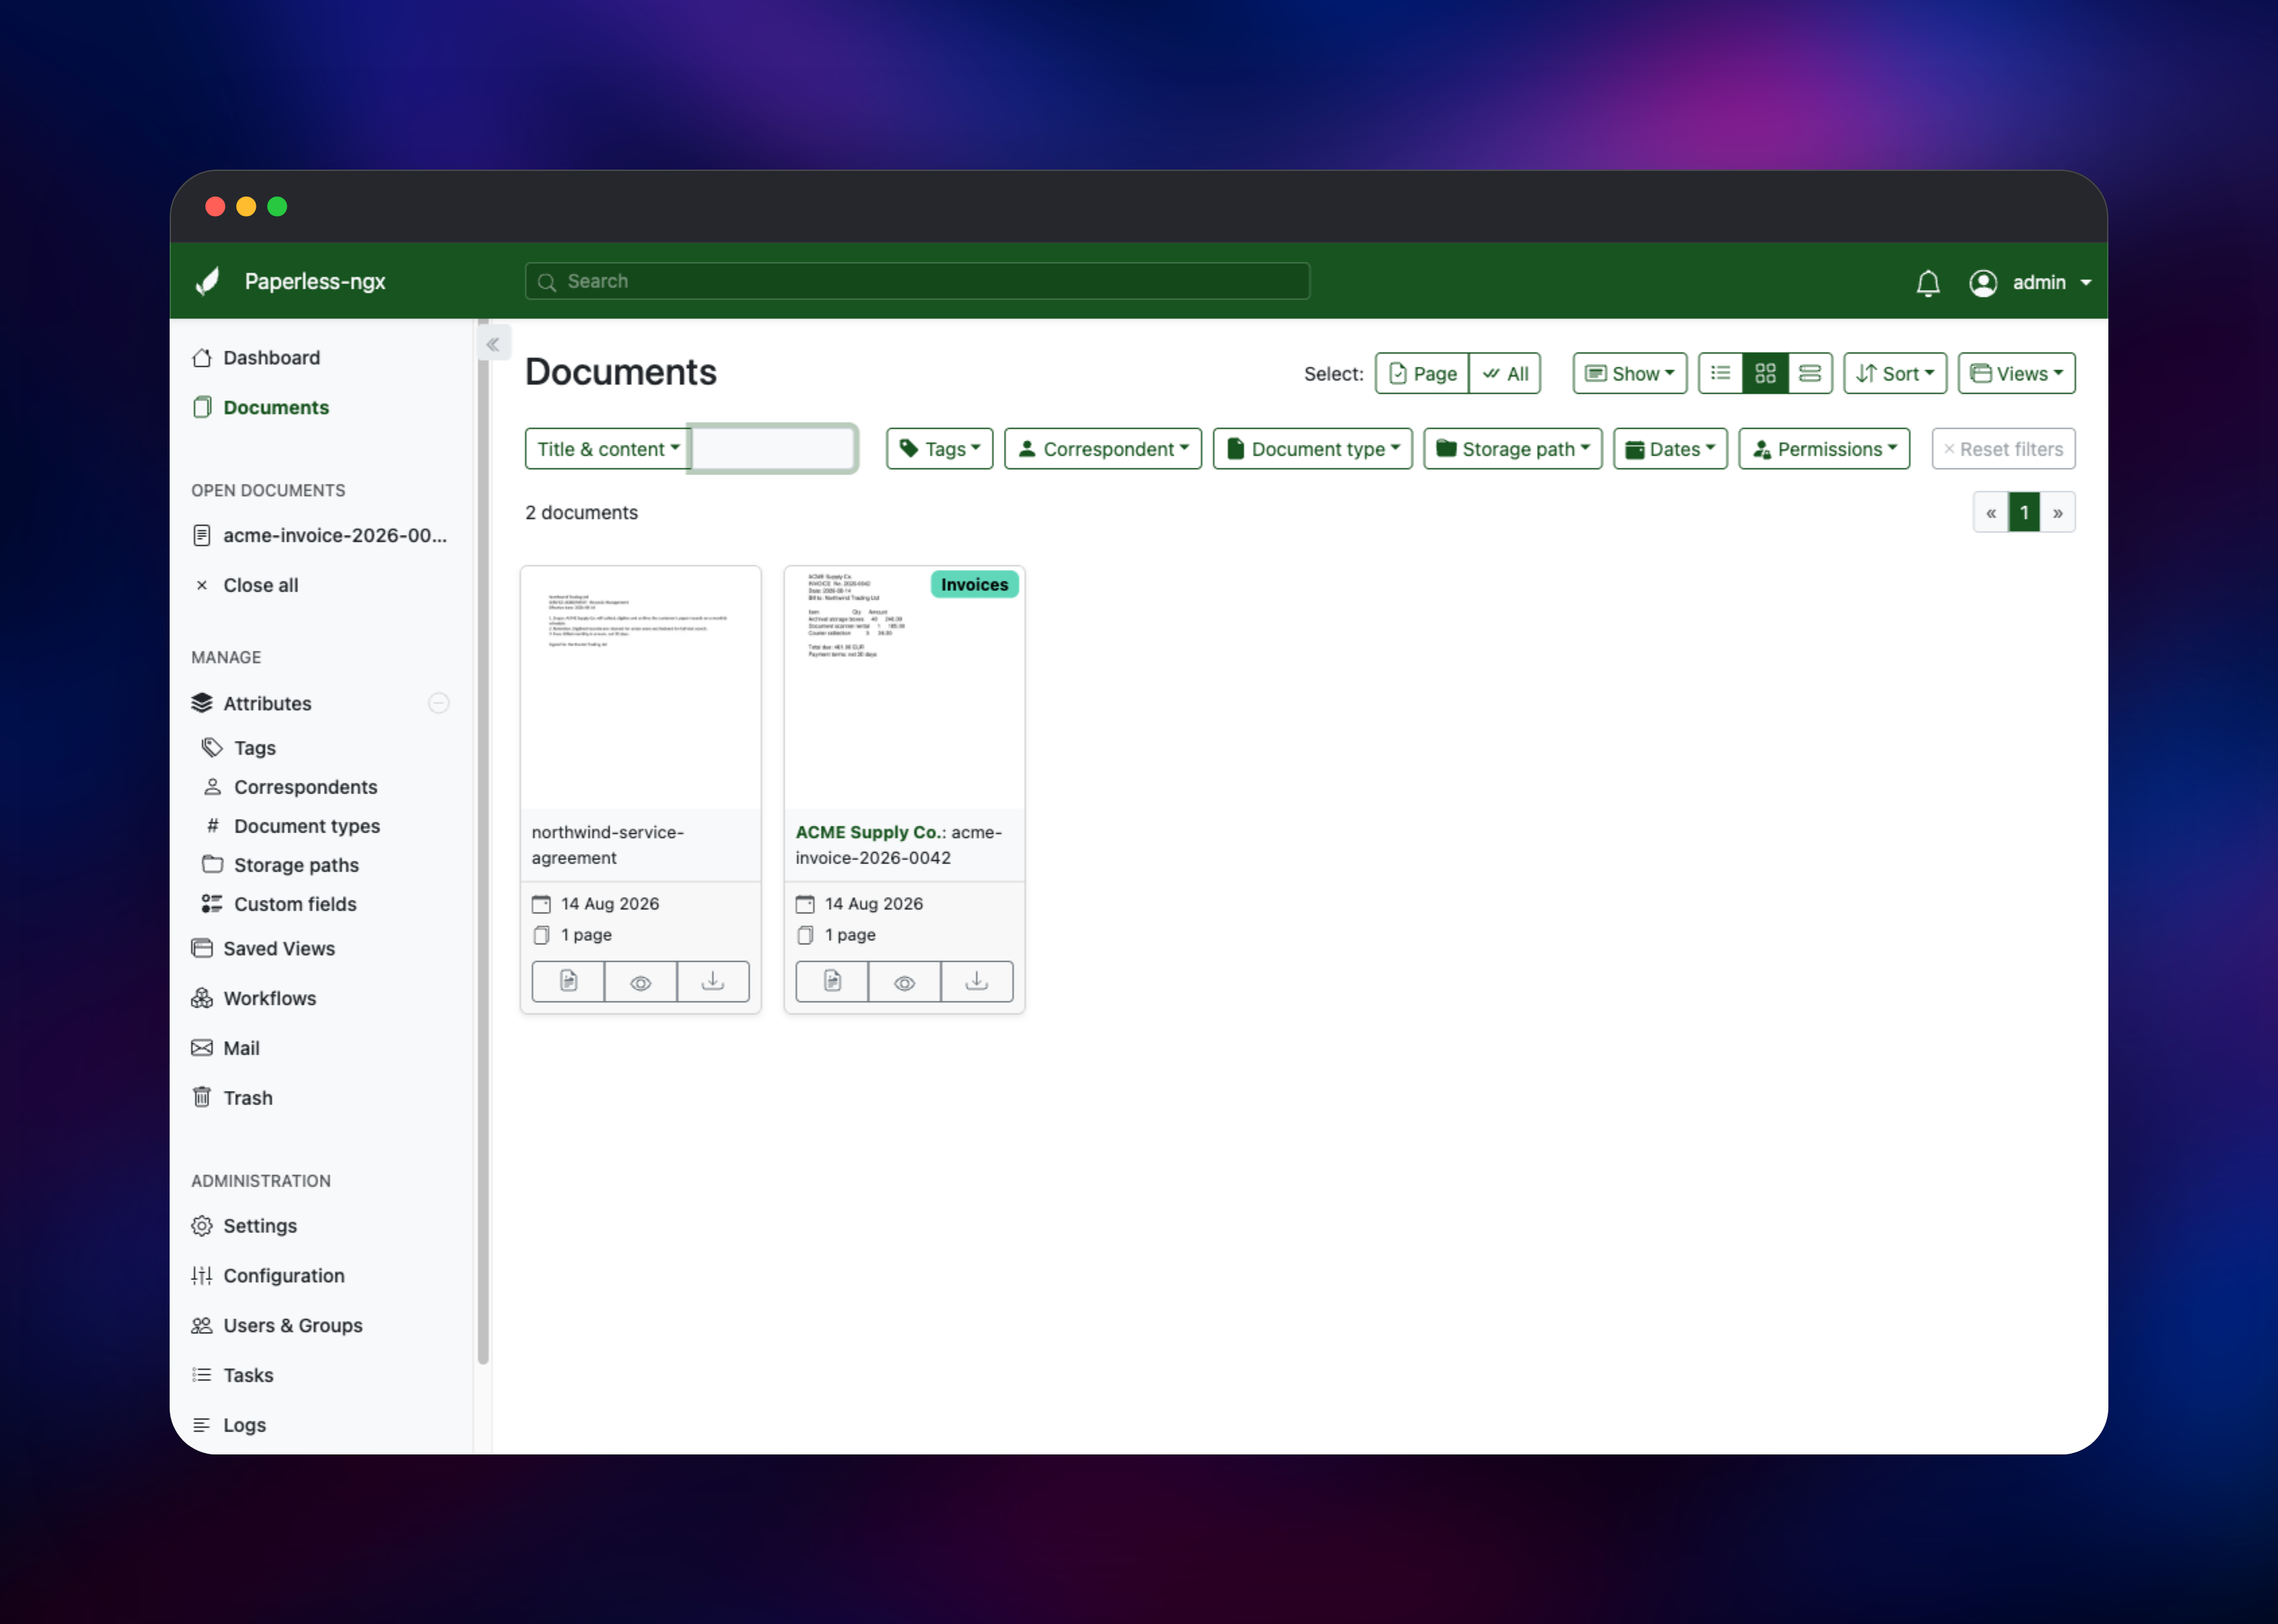Select all documents on Page
Viewport: 2278px width, 1624px height.
(1421, 373)
